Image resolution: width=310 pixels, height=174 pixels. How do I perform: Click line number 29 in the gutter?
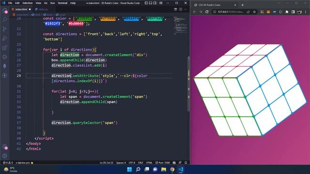19,75
